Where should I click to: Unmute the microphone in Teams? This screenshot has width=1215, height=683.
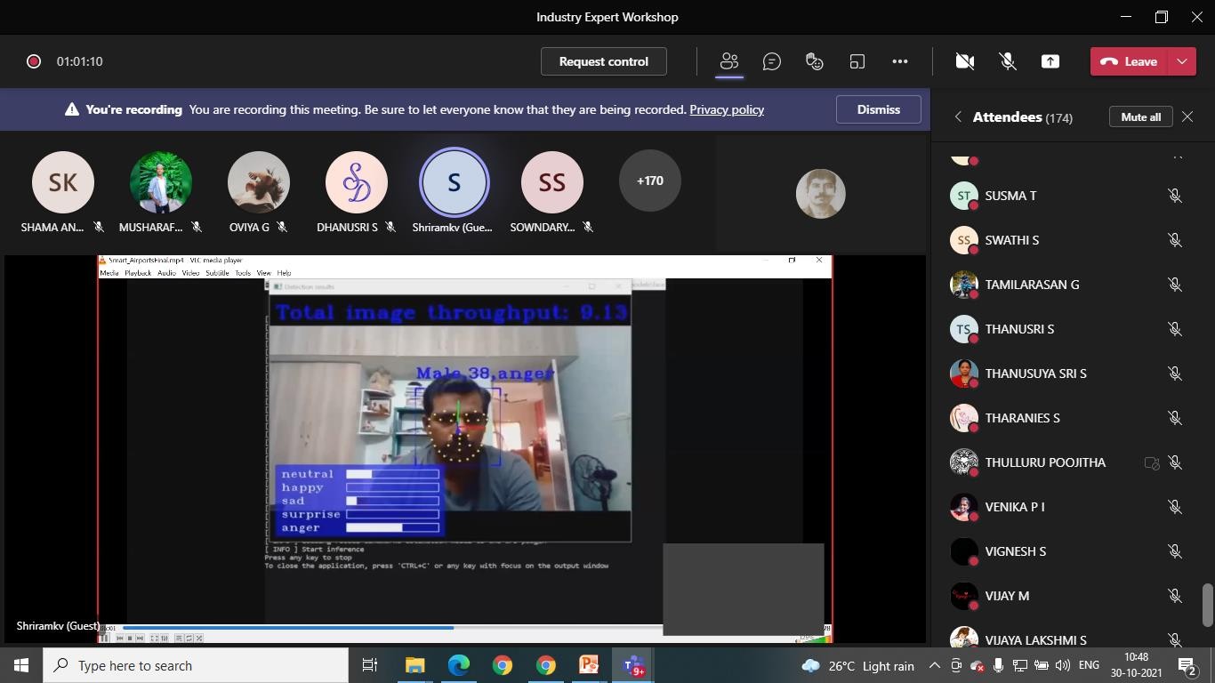click(1006, 60)
